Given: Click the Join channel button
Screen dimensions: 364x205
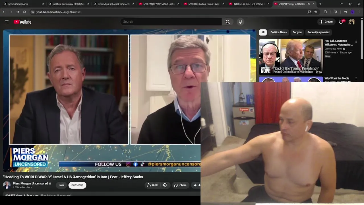Looking at the screenshot, I should point(61,185).
